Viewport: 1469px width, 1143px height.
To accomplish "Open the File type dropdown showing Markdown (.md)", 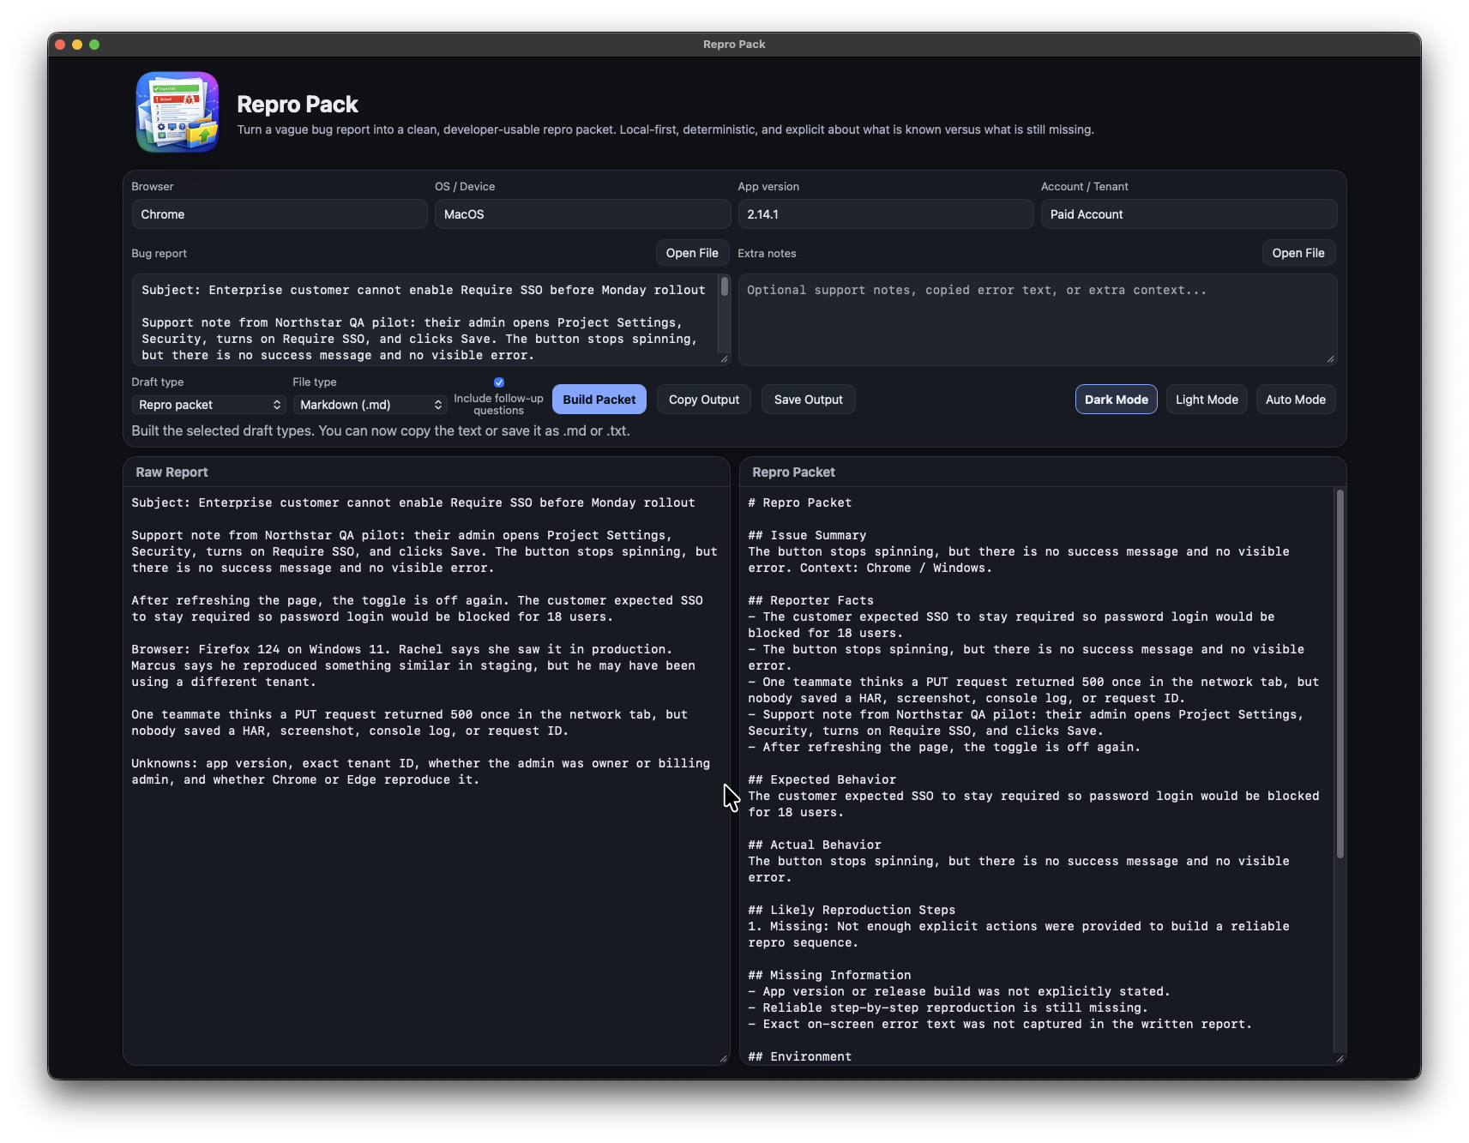I will (370, 405).
